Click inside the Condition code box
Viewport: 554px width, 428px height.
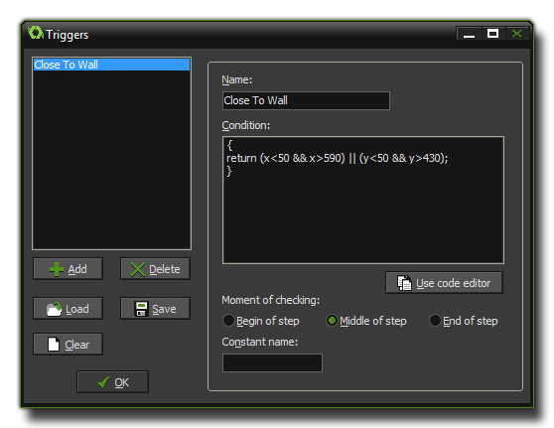363,200
